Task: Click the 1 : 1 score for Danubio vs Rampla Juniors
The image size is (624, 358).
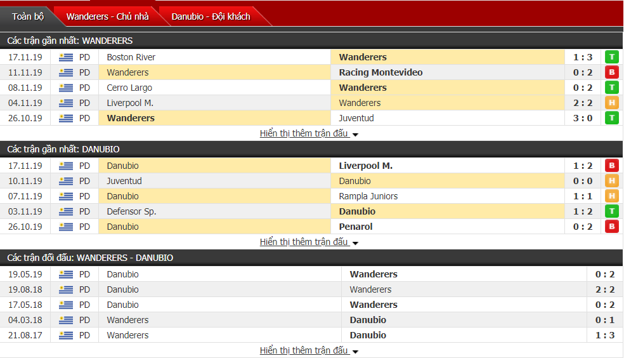Action: coord(583,196)
